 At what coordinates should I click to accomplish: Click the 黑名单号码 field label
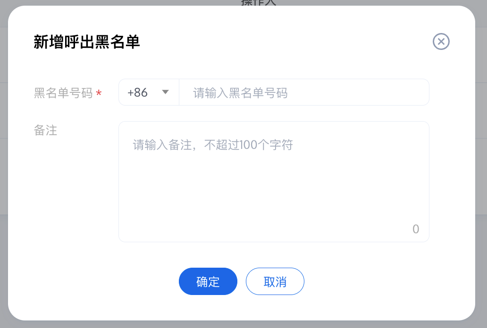pyautogui.click(x=63, y=93)
